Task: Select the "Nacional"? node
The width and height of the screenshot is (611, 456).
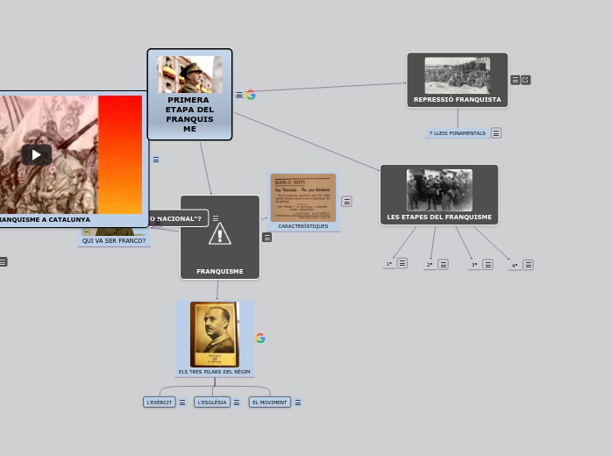Action: (179, 218)
